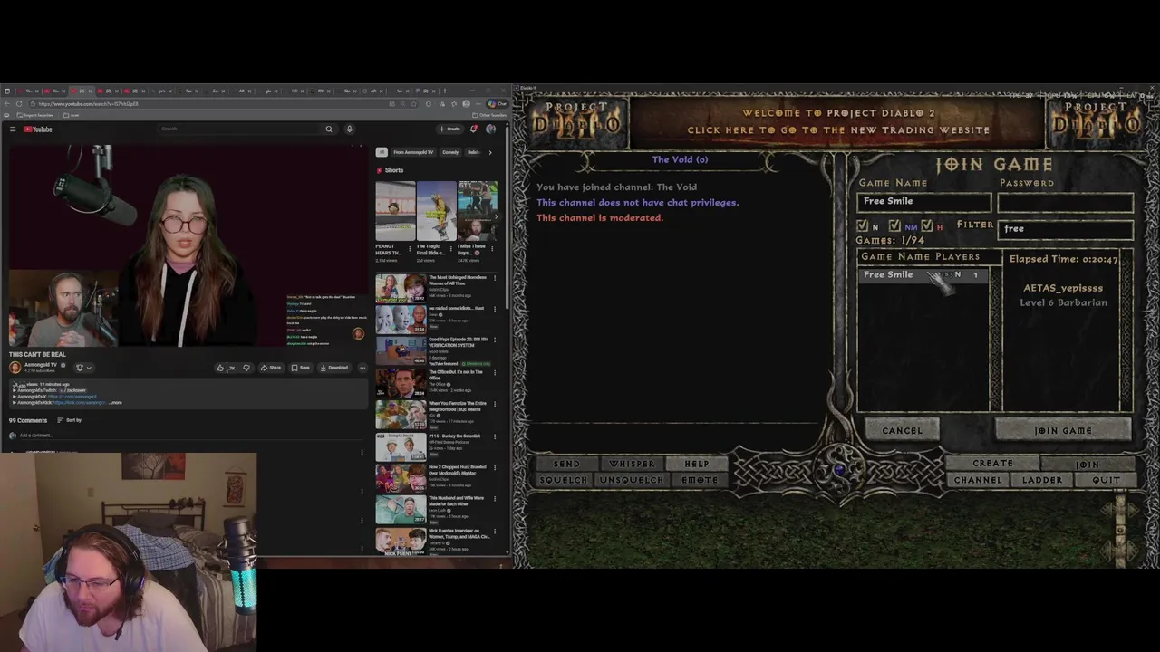This screenshot has width=1160, height=652.
Task: Select the Comedy filter chip
Action: 450,152
